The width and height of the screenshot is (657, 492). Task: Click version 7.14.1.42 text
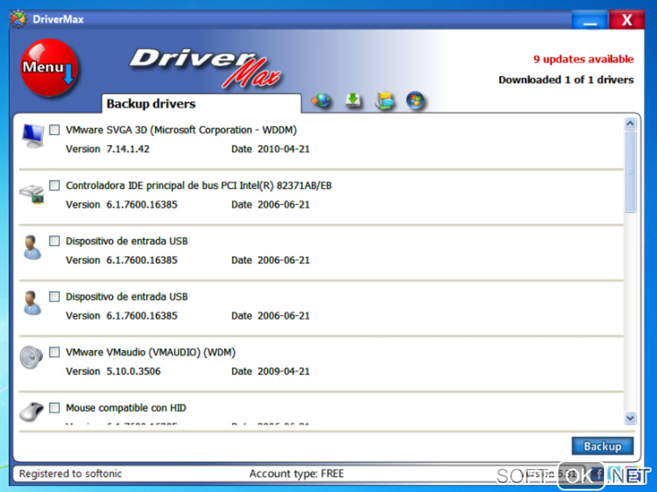pyautogui.click(x=128, y=149)
